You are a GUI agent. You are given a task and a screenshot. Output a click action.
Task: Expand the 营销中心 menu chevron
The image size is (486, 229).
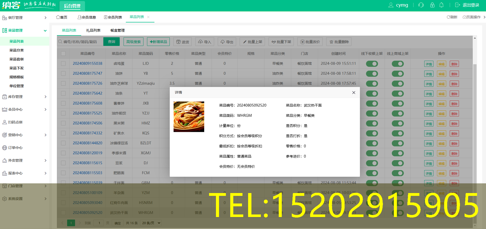point(45,135)
